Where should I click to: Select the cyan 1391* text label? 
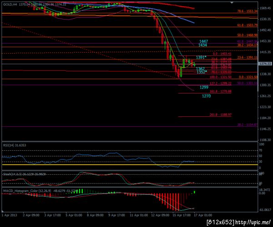coord(201,58)
